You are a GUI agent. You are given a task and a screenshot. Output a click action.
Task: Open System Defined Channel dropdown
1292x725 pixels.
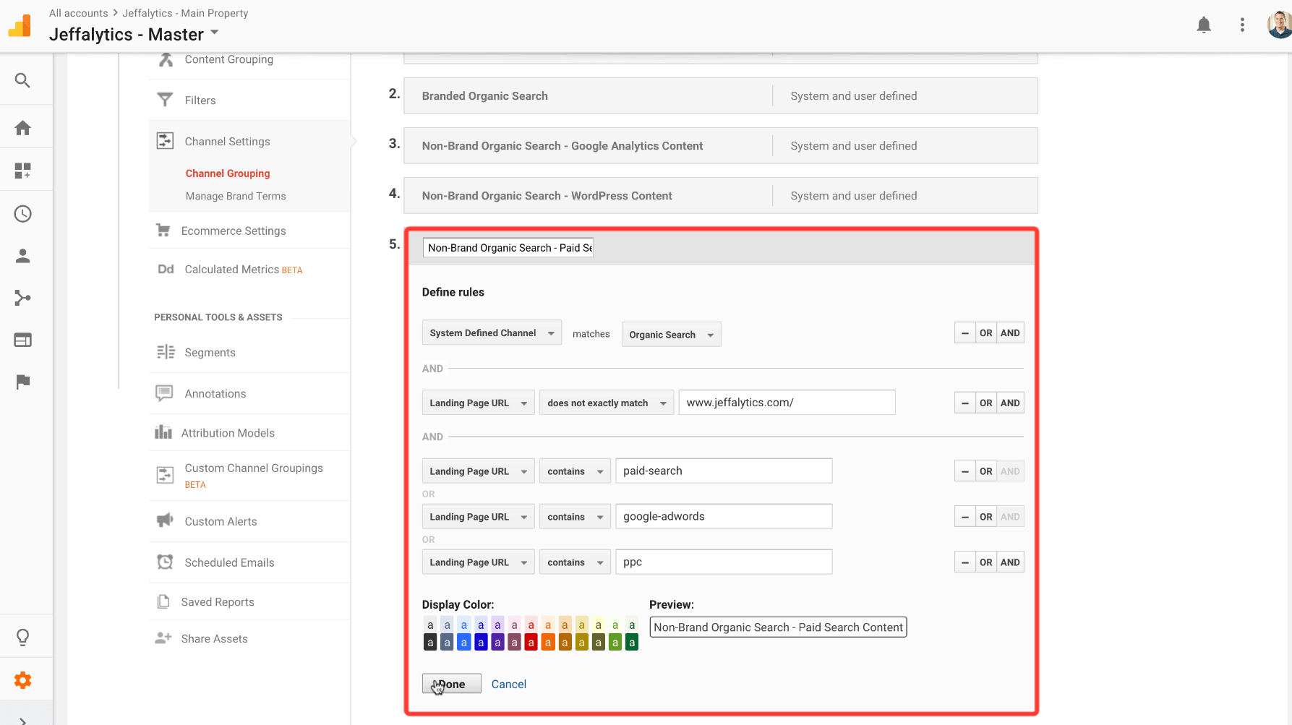[492, 333]
